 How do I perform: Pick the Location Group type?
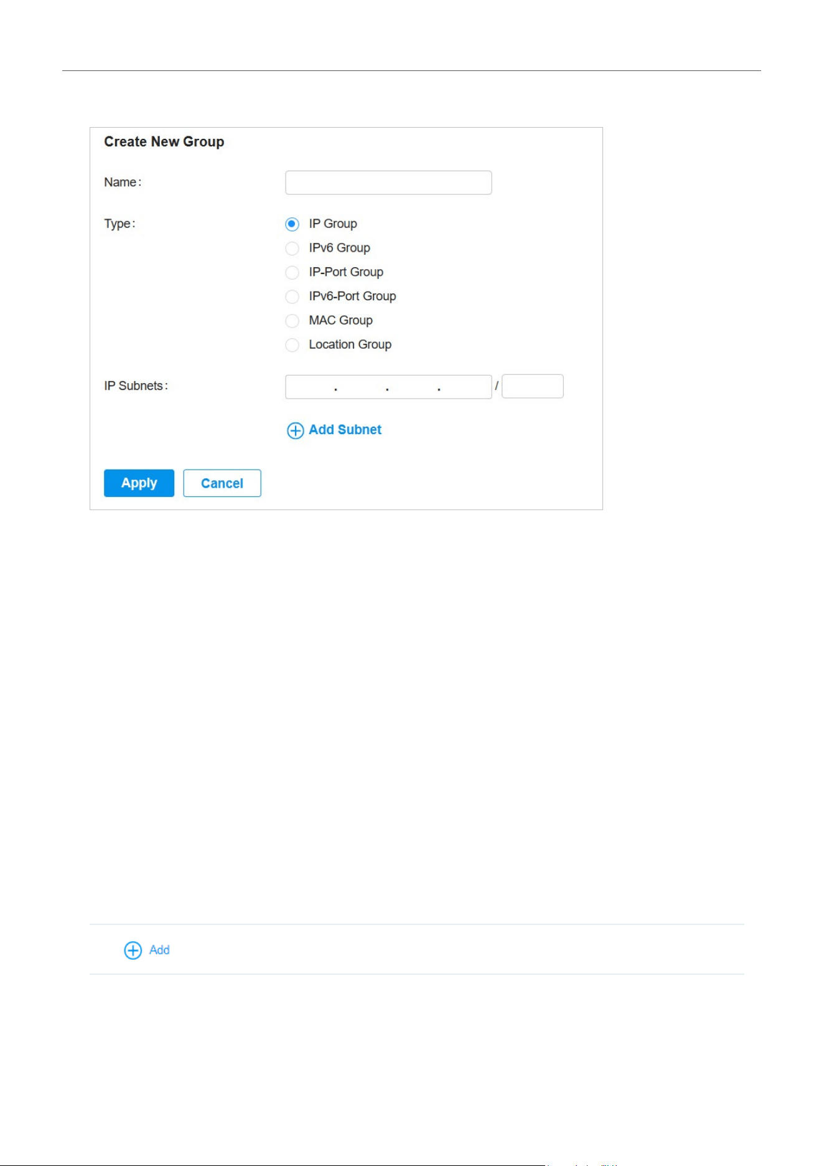coord(292,345)
